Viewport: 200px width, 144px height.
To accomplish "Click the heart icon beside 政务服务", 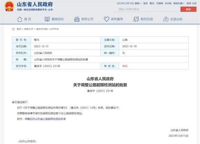I will [x=107, y=19].
